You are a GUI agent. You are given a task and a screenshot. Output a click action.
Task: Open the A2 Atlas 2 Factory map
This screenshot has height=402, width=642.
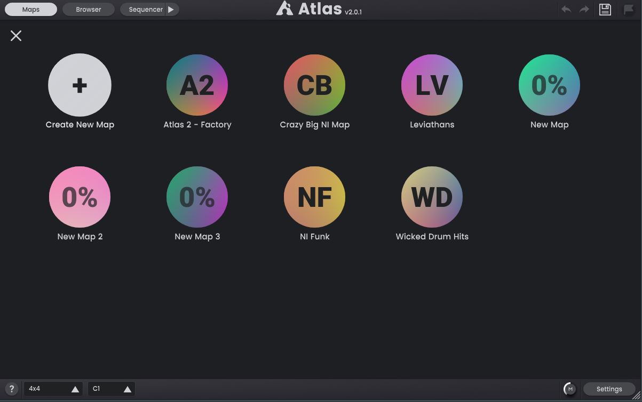(x=197, y=85)
